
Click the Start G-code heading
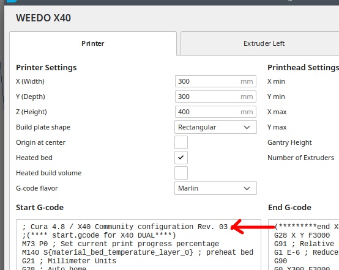point(40,208)
